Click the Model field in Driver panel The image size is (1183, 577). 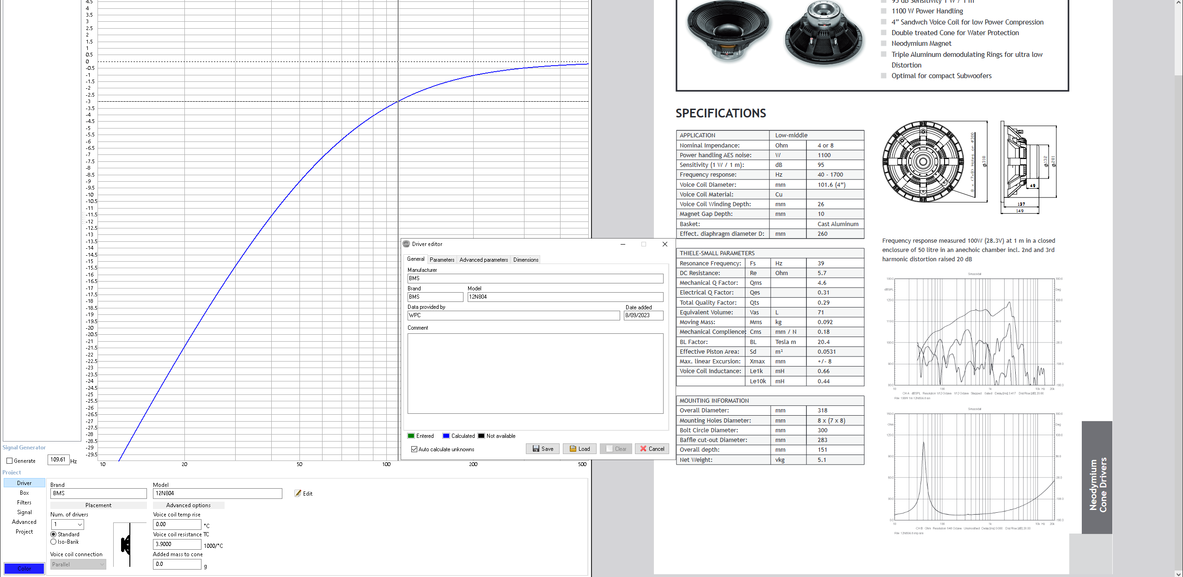pyautogui.click(x=217, y=493)
